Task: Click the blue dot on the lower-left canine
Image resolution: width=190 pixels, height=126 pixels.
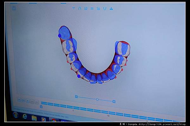Action: pos(79,76)
